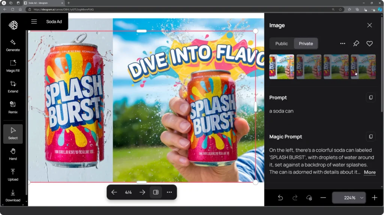Select the fourth image variation thumbnail
The height and width of the screenshot is (215, 384).
tap(363, 67)
